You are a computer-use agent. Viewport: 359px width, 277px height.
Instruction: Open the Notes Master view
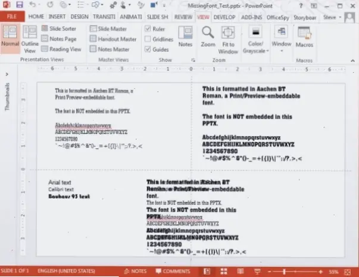(x=110, y=49)
